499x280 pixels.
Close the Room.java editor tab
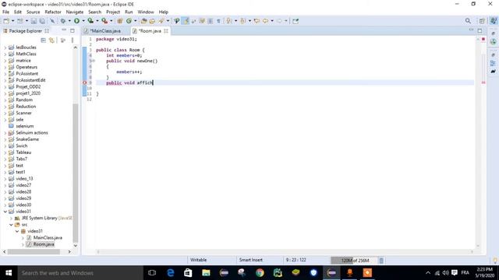(x=166, y=31)
